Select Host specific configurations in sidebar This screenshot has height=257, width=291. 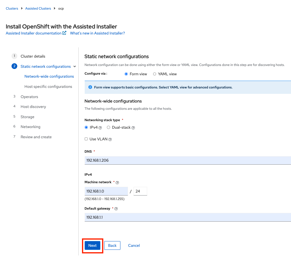coord(48,86)
